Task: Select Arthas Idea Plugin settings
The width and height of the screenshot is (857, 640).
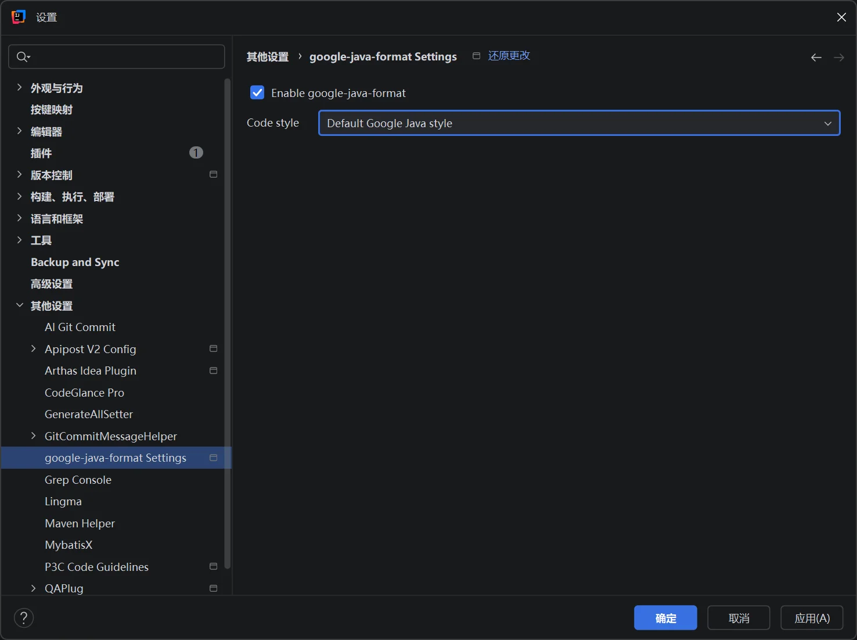Action: (91, 371)
